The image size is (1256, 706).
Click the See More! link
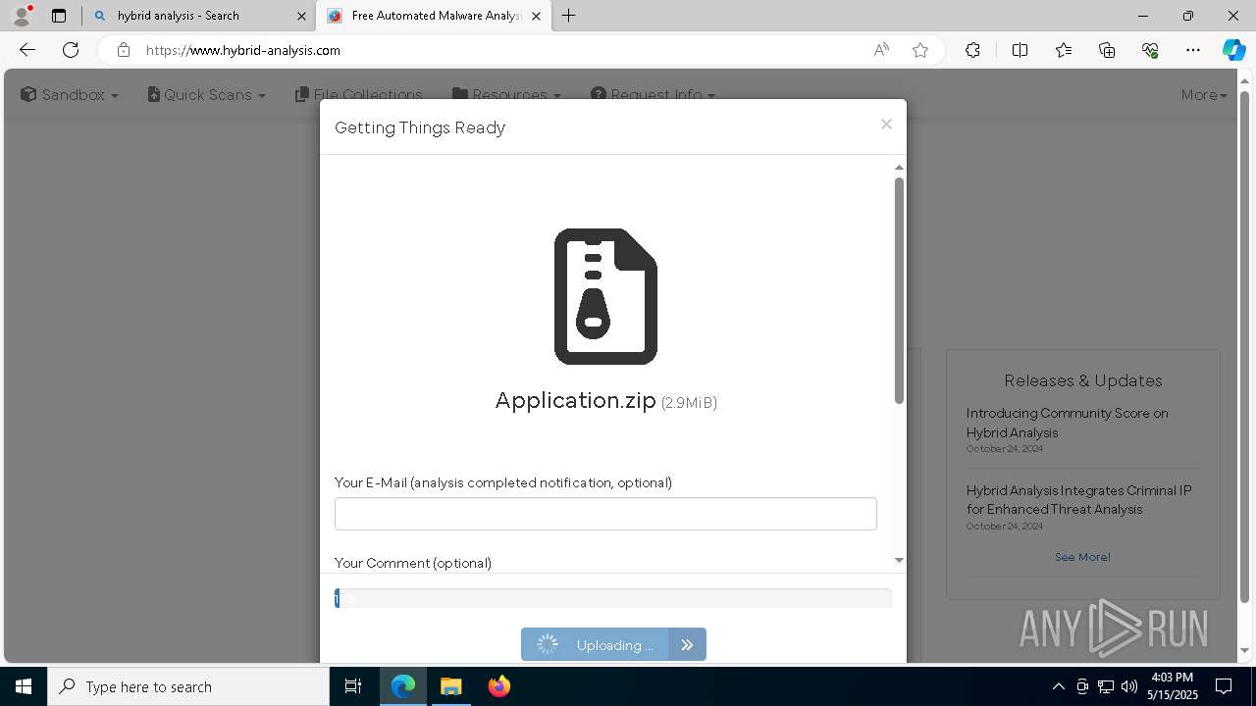point(1082,556)
